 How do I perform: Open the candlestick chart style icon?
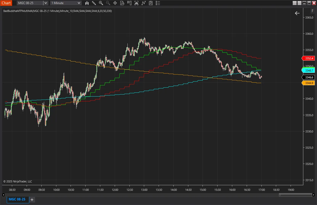[x=87, y=3]
